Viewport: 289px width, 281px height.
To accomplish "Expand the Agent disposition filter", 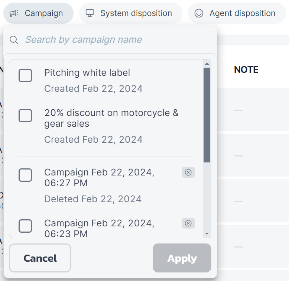I will click(x=237, y=13).
